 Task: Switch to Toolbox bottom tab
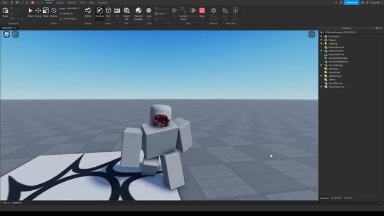[348, 198]
